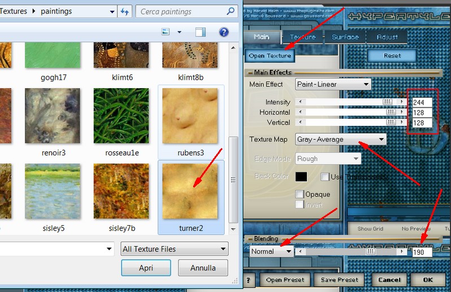Click the Intensity value field 244
This screenshot has width=451, height=292.
pos(422,102)
